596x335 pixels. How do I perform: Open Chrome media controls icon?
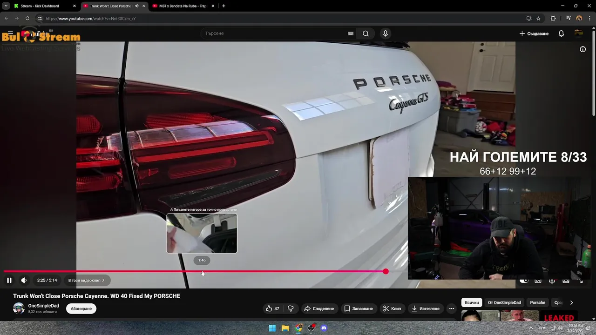569,19
